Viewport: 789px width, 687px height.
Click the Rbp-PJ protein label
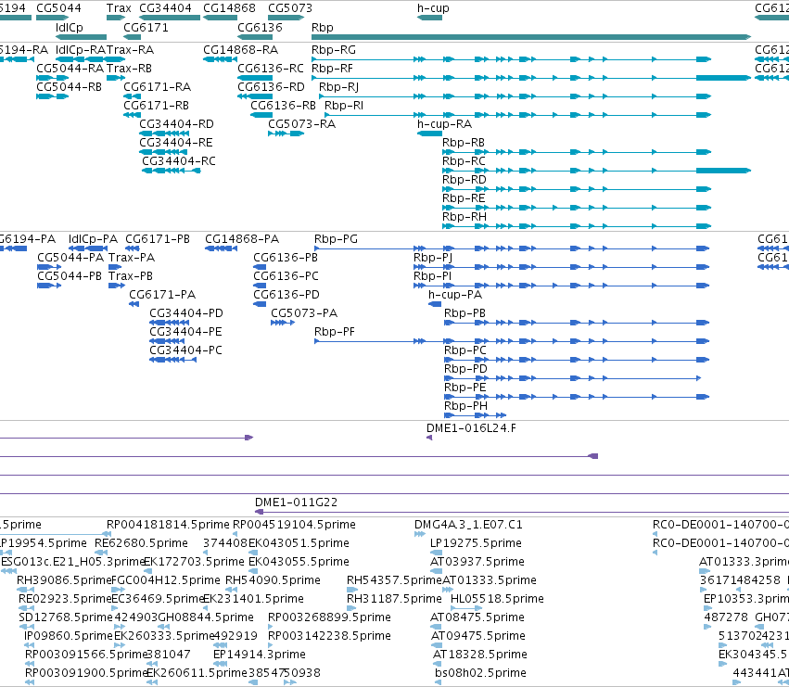coord(433,258)
